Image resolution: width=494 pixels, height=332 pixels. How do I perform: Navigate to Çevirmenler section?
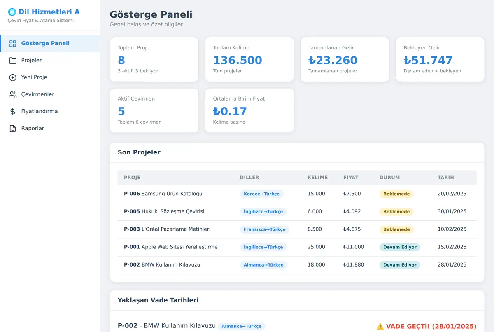(50, 94)
